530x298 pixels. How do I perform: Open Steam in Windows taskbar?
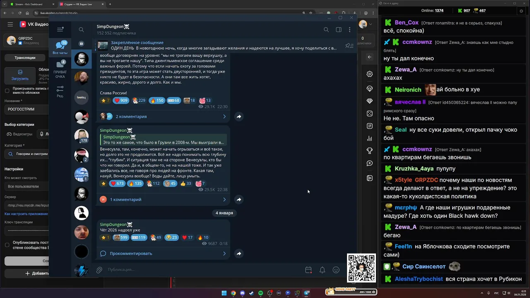tap(251, 293)
